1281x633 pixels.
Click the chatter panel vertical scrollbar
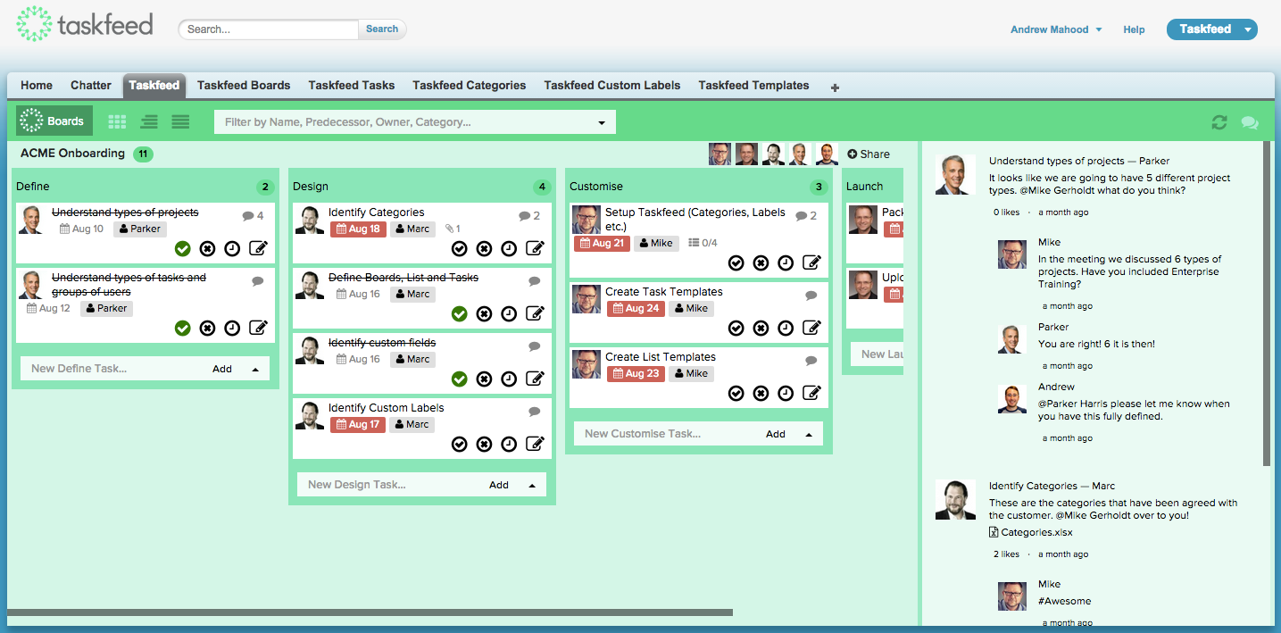tap(1266, 304)
